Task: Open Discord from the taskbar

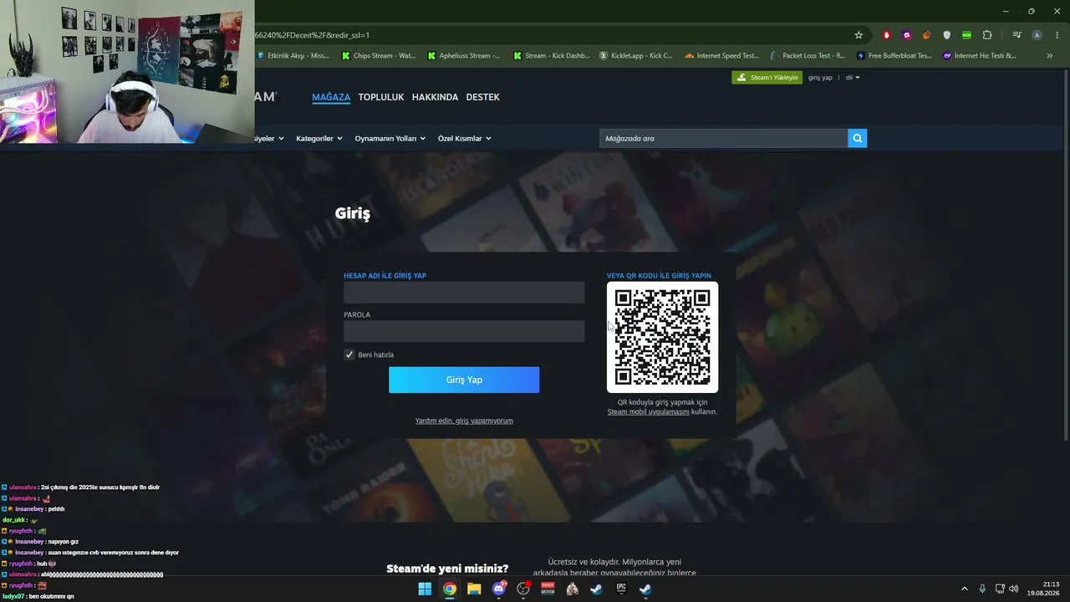Action: click(499, 589)
